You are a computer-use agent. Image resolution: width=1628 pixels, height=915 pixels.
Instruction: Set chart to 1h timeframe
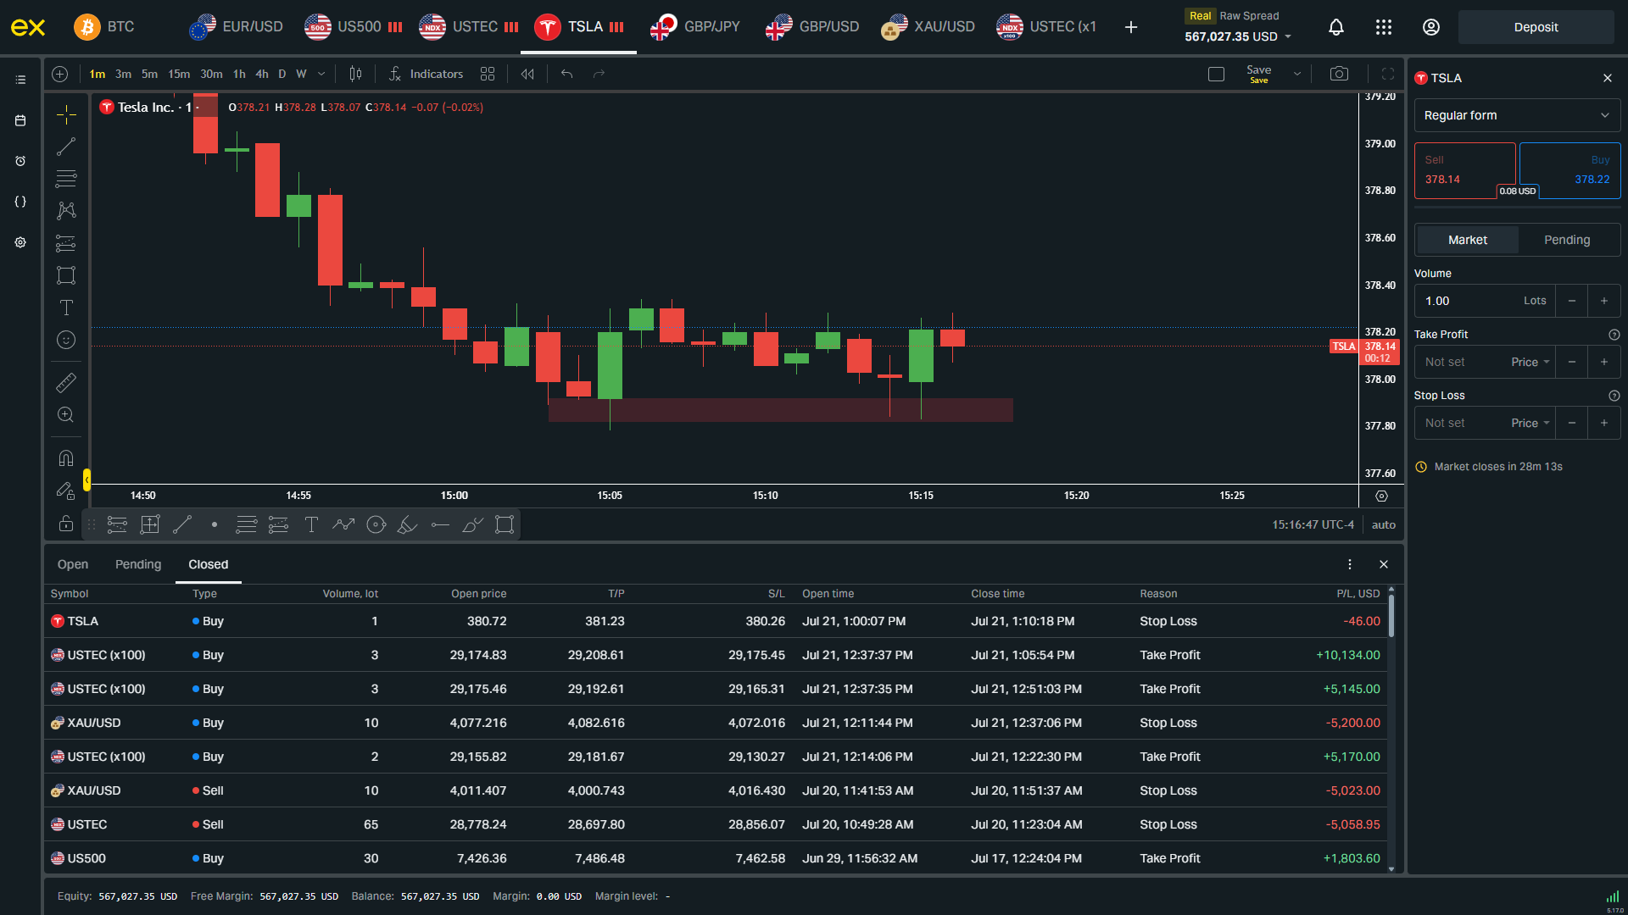click(239, 74)
